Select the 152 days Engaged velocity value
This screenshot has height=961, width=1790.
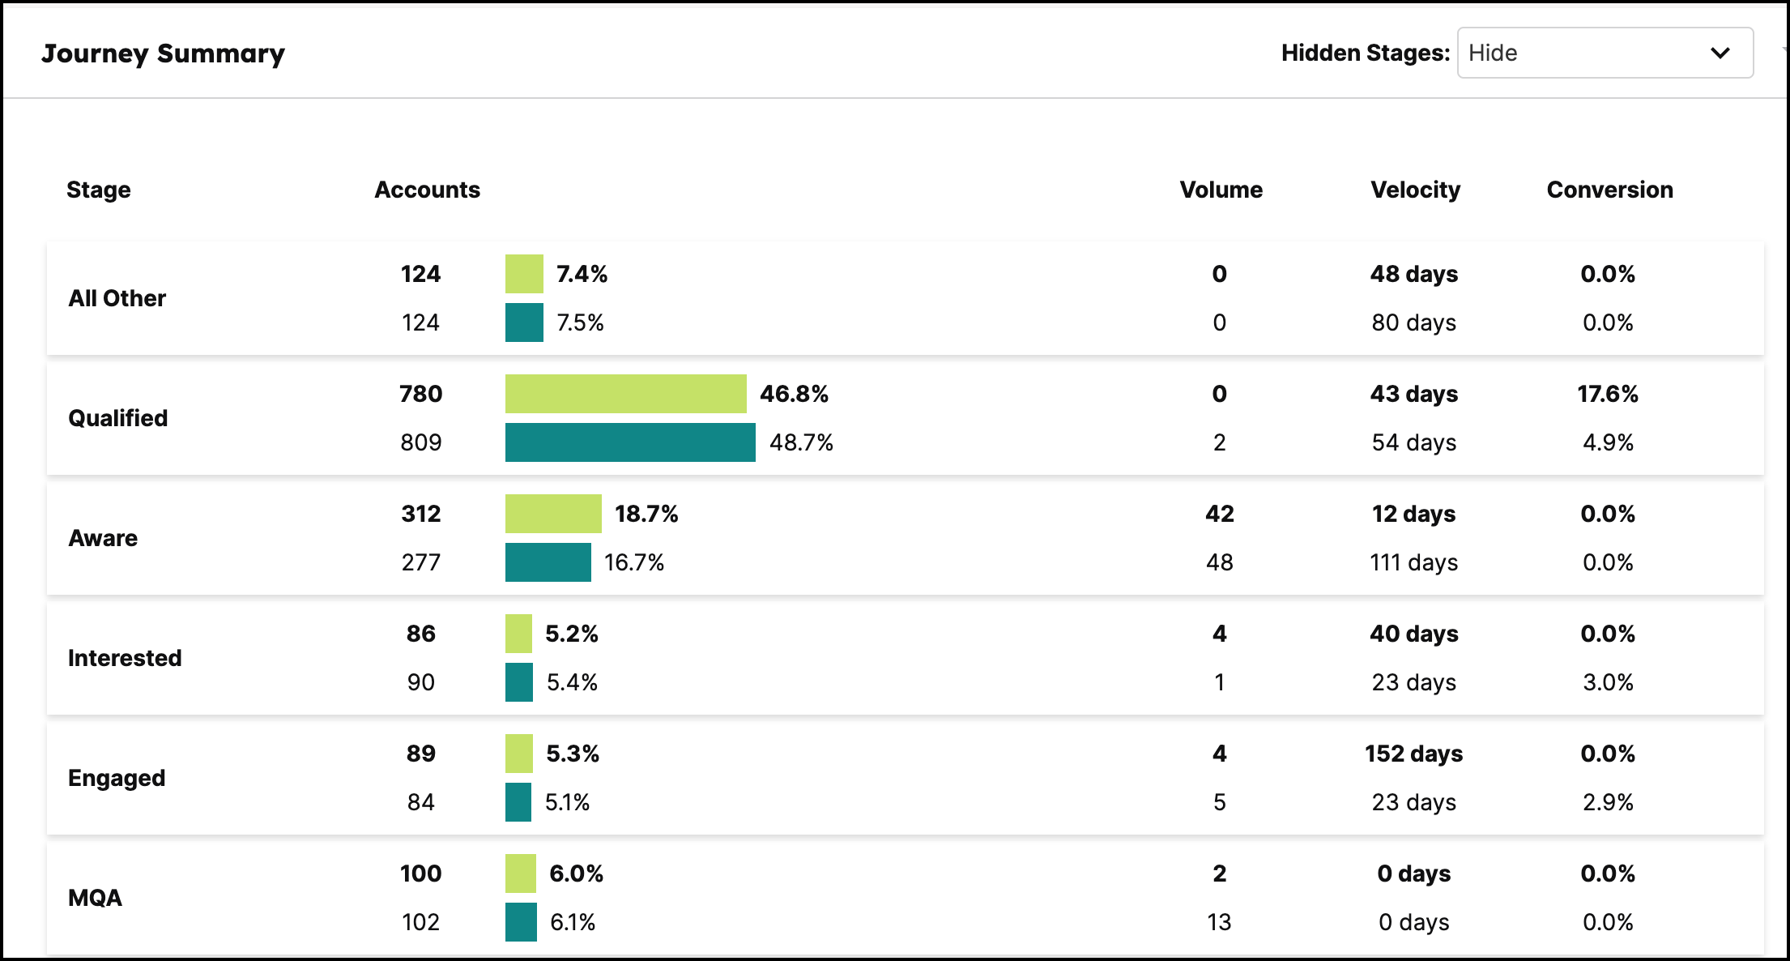pyautogui.click(x=1414, y=754)
